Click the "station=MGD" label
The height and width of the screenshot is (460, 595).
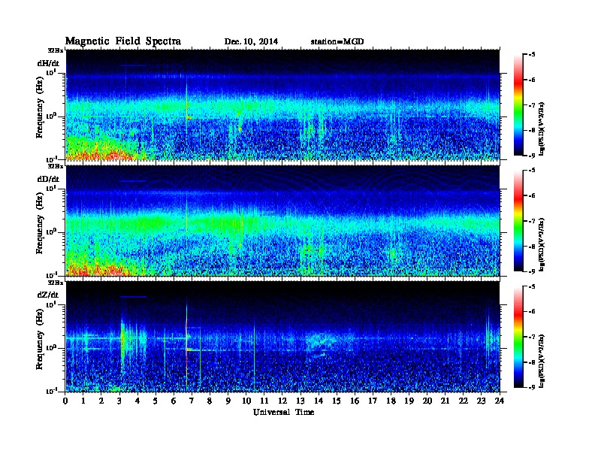[337, 42]
